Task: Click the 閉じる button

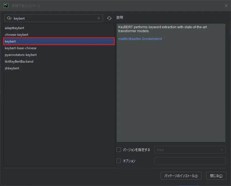Action: [216, 176]
